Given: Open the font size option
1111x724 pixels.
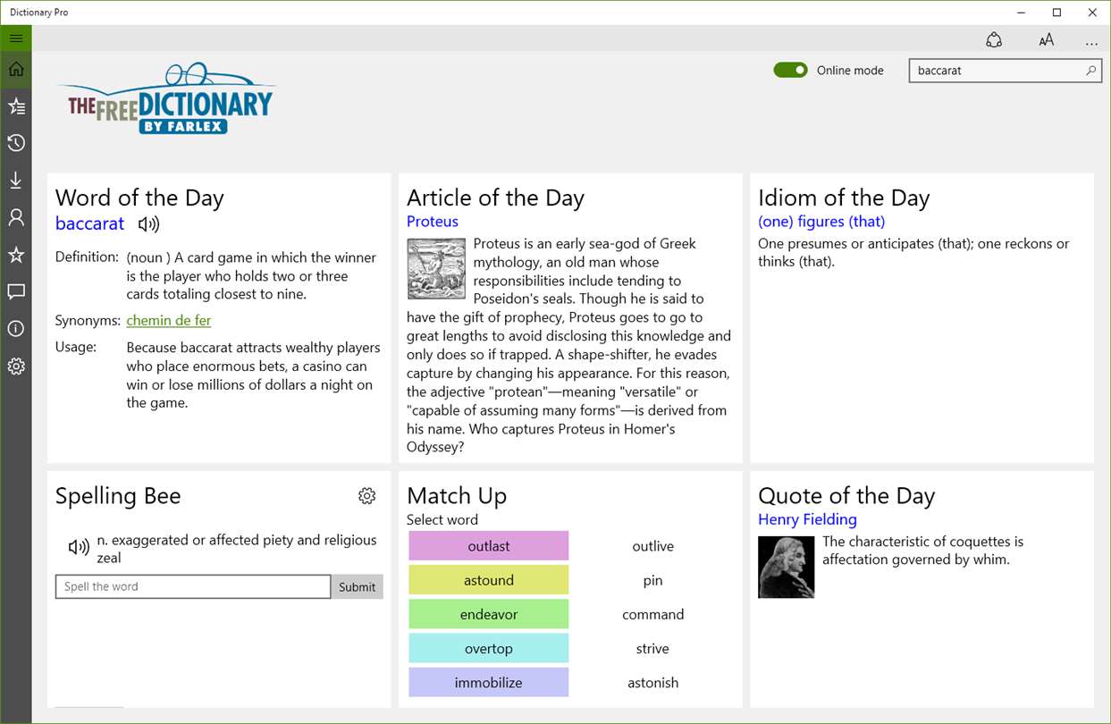Looking at the screenshot, I should [x=1046, y=40].
